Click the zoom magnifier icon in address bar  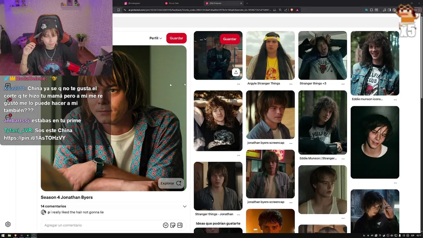tap(280, 10)
